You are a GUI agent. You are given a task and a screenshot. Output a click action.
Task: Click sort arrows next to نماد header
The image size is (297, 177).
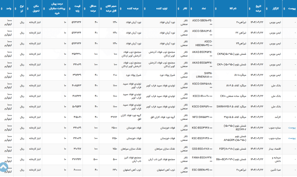[191, 8]
